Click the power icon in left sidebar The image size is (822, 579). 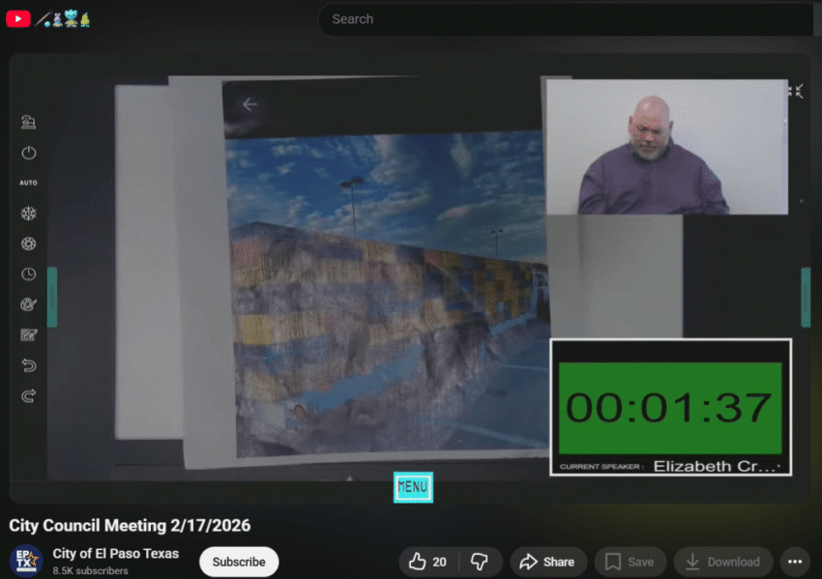pos(28,153)
